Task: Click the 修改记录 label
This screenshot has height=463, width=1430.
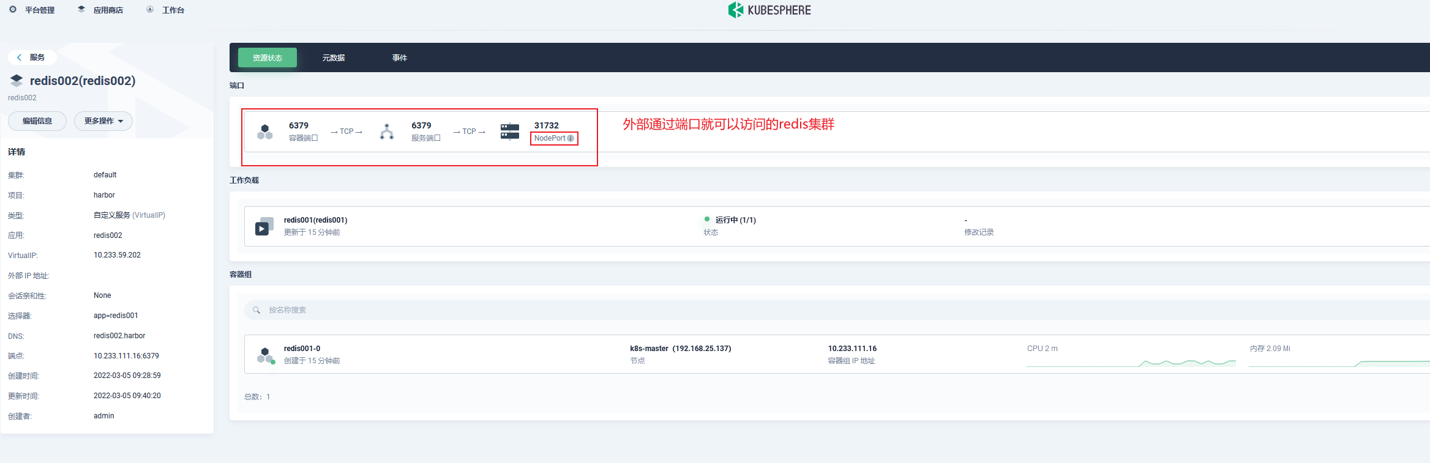Action: (979, 232)
